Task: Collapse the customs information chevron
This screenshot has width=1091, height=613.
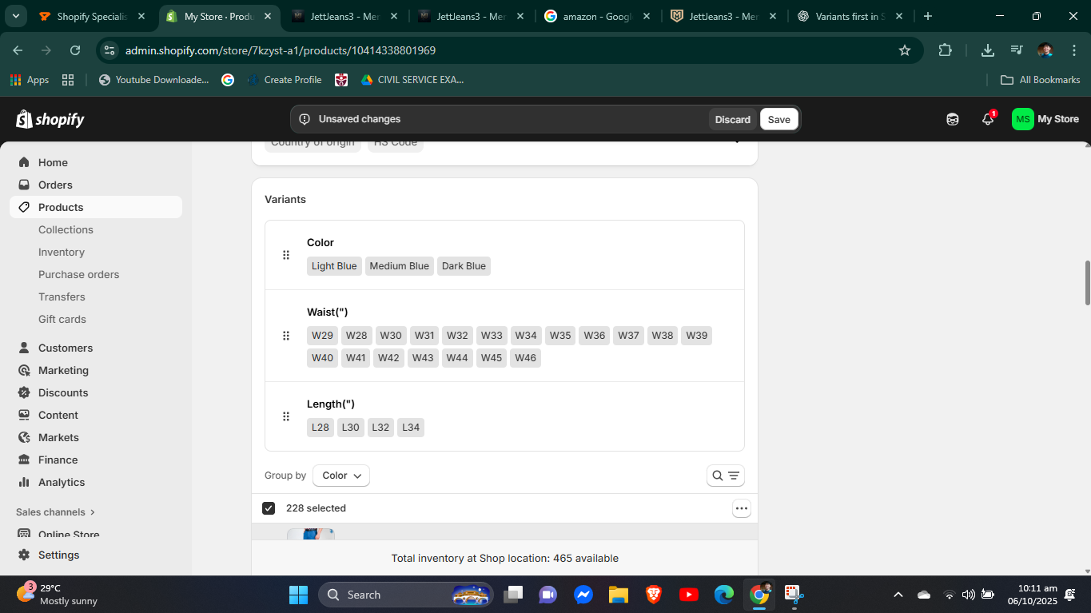Action: click(x=736, y=142)
